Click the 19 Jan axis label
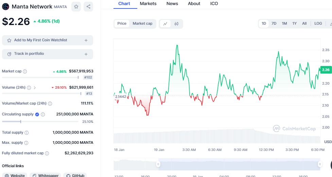The height and width of the screenshot is (177, 332). [159, 150]
